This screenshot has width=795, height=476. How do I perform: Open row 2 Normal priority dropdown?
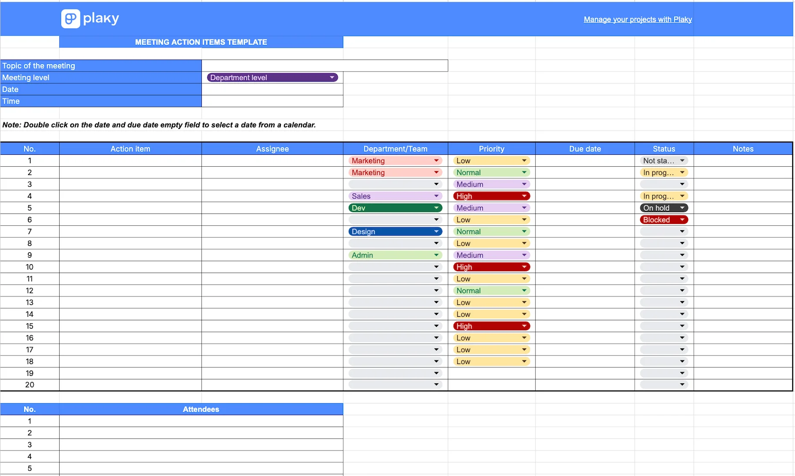tap(492, 172)
